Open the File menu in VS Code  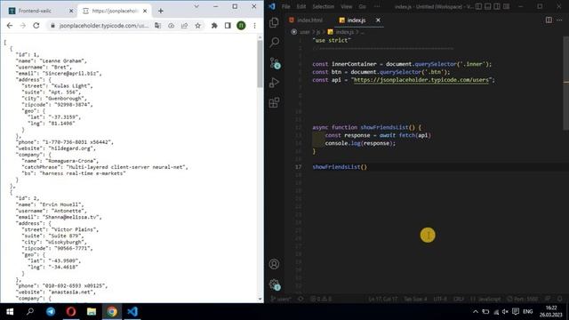click(x=285, y=6)
